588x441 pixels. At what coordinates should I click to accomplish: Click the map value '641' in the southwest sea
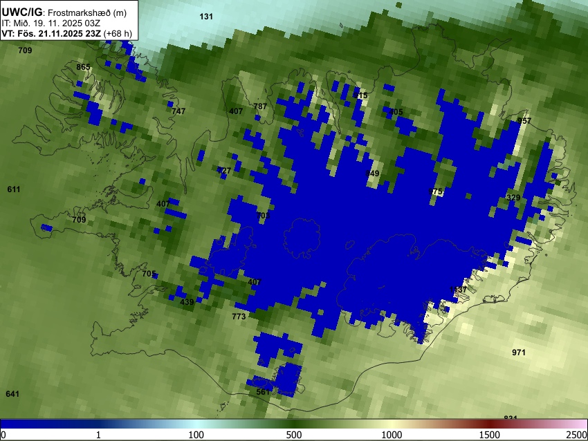coord(12,394)
